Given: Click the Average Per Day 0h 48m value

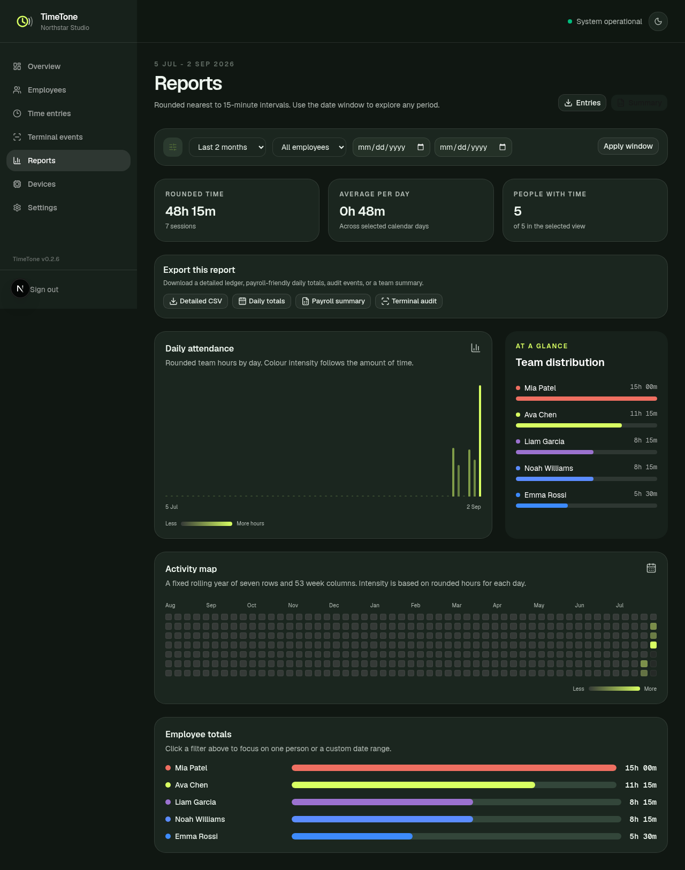Looking at the screenshot, I should pyautogui.click(x=362, y=211).
